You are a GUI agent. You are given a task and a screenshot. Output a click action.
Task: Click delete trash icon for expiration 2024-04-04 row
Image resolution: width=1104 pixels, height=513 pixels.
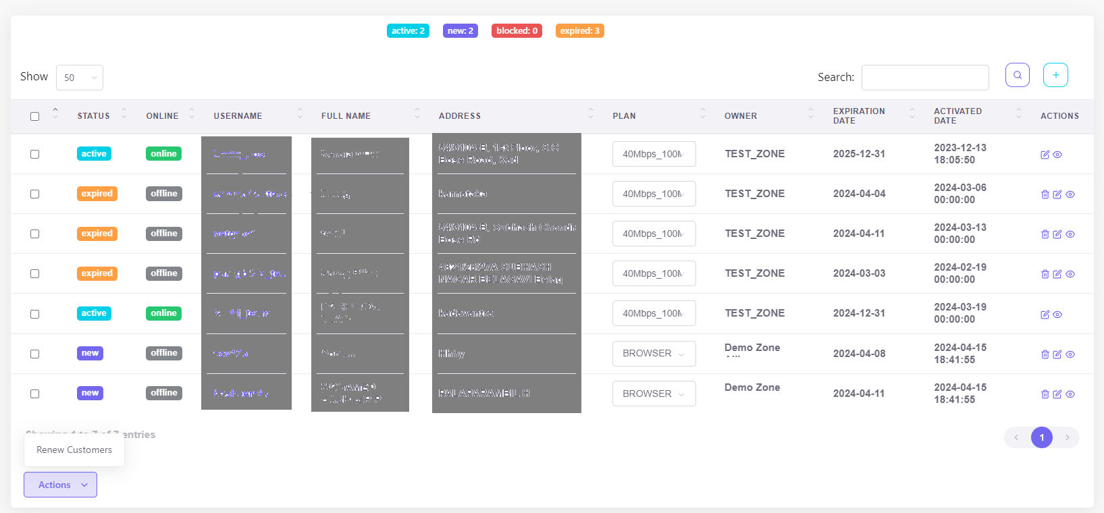click(x=1045, y=194)
